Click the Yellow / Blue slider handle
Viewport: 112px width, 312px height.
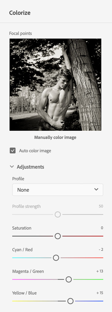[x=70, y=301]
